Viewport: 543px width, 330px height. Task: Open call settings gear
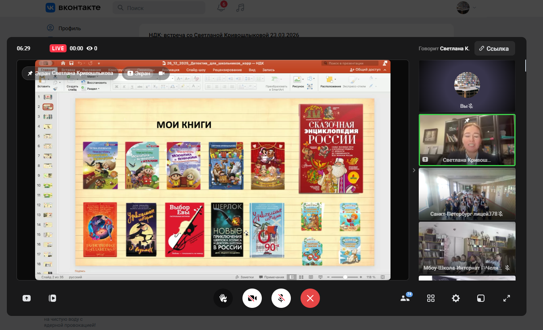(x=456, y=298)
